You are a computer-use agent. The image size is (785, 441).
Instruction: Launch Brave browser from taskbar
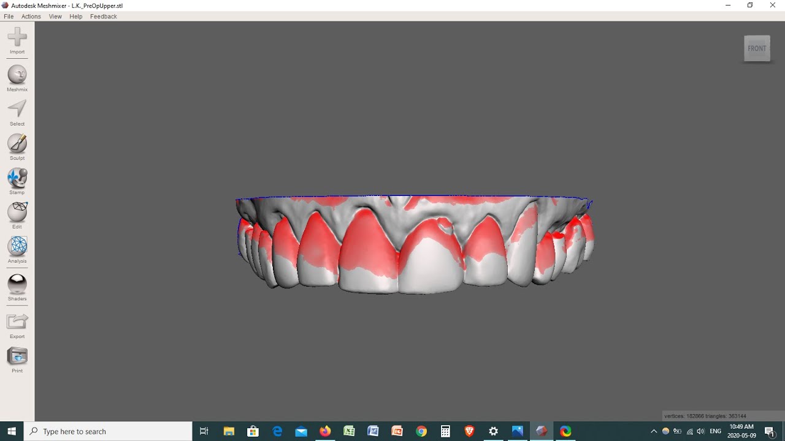(469, 431)
